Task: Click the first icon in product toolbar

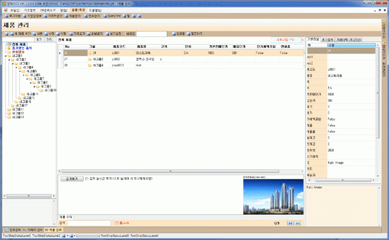Action: (x=6, y=34)
